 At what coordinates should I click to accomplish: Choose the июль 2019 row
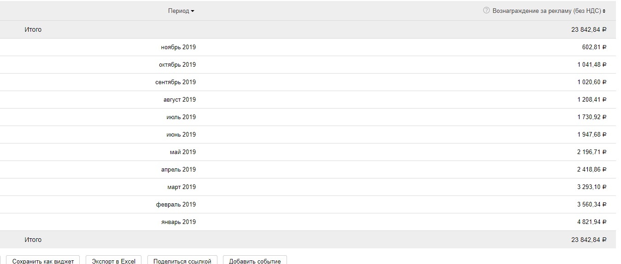tap(181, 117)
